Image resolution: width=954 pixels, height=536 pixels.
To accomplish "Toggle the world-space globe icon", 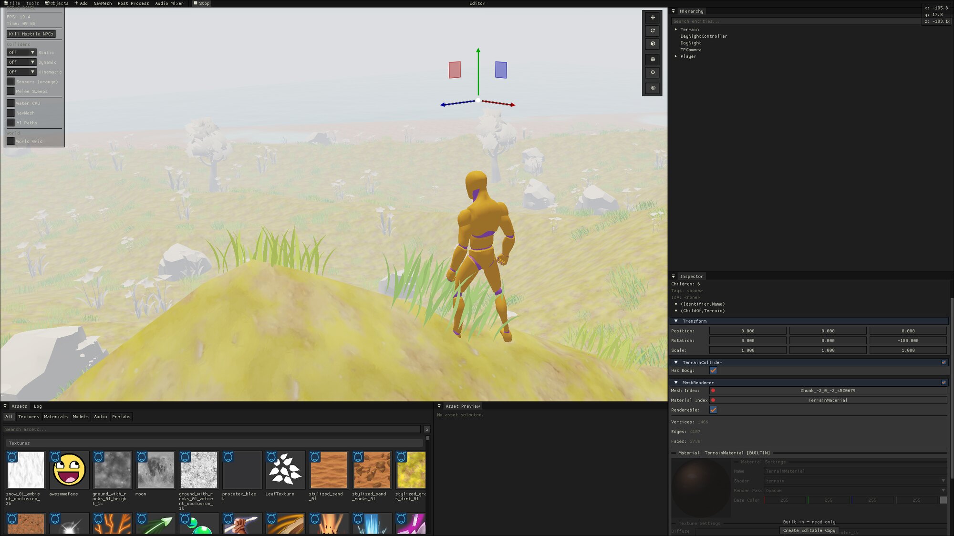I will tap(653, 59).
